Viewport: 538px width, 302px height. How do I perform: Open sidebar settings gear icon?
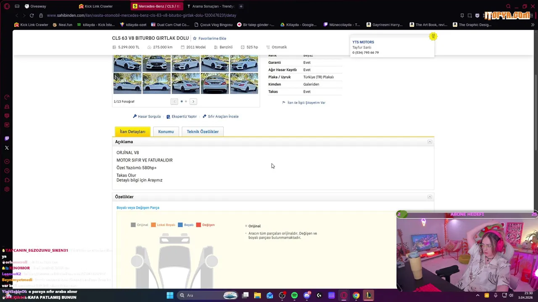point(7,189)
